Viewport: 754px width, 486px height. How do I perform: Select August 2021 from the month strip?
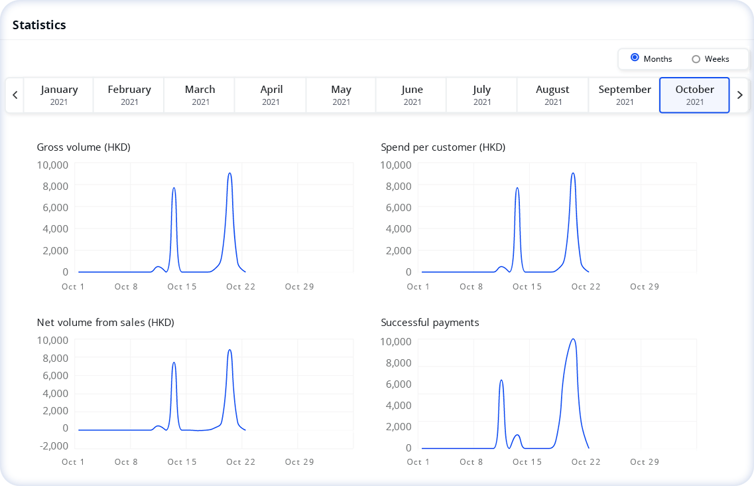pyautogui.click(x=552, y=94)
